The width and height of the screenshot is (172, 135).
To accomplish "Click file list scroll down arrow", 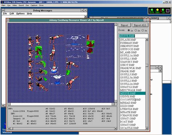I will [x=147, y=128].
